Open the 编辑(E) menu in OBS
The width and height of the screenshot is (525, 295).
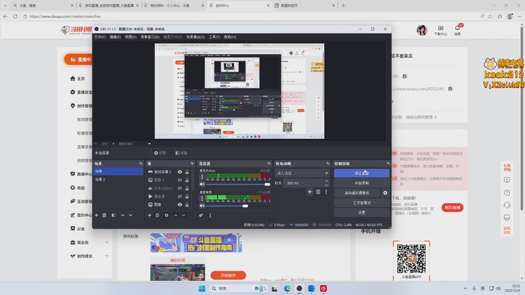pyautogui.click(x=115, y=37)
